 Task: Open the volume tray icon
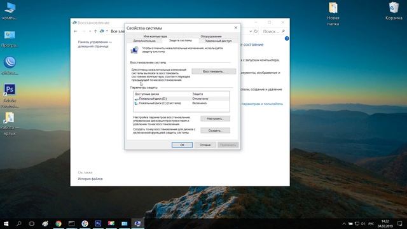[363, 223]
